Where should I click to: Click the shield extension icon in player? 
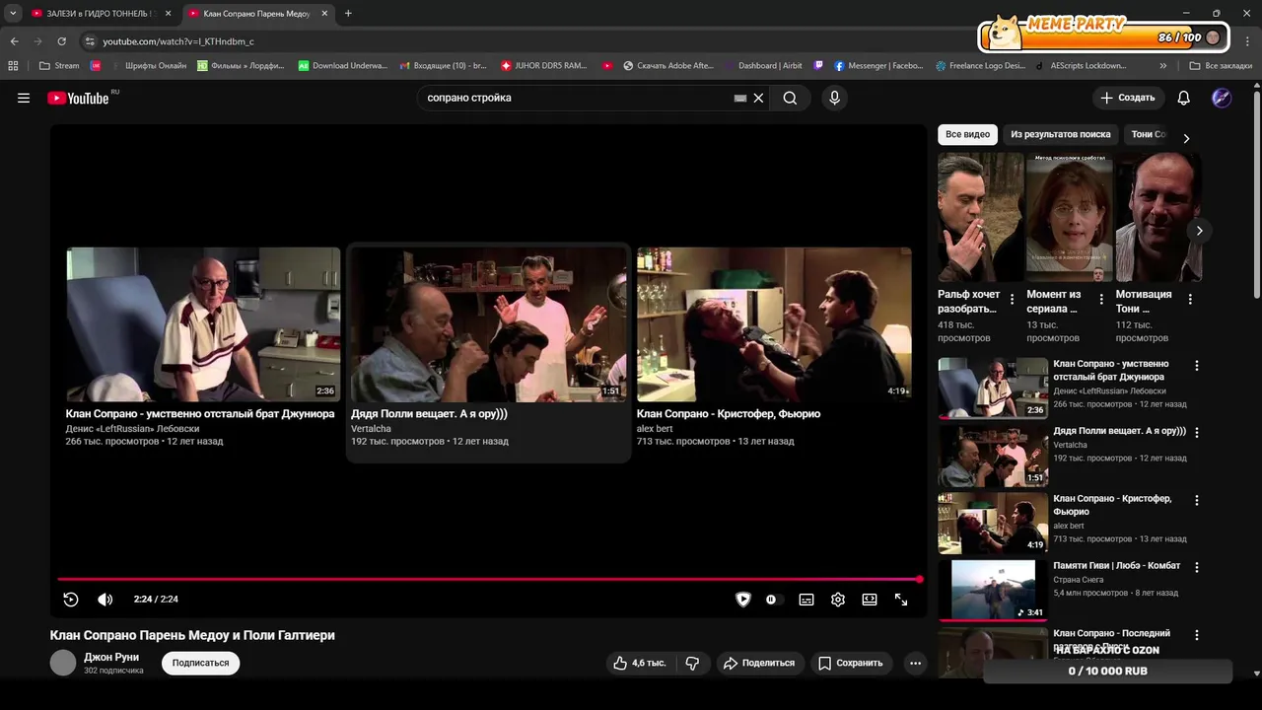click(743, 599)
